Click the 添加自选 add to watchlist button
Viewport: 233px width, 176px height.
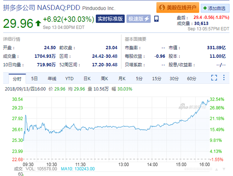coord(215,9)
